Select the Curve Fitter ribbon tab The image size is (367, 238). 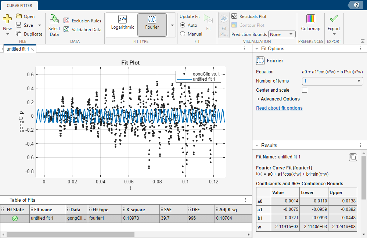click(19, 5)
